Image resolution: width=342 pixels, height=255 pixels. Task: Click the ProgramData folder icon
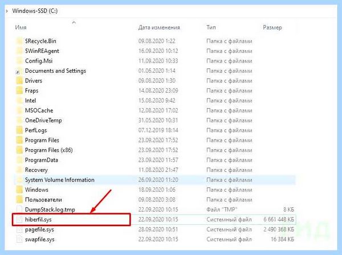[19, 160]
